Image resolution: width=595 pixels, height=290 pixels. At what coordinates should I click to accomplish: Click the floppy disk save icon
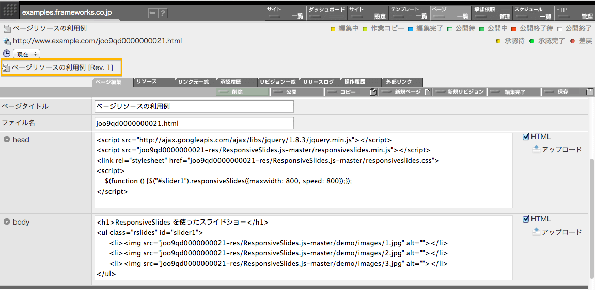[589, 92]
